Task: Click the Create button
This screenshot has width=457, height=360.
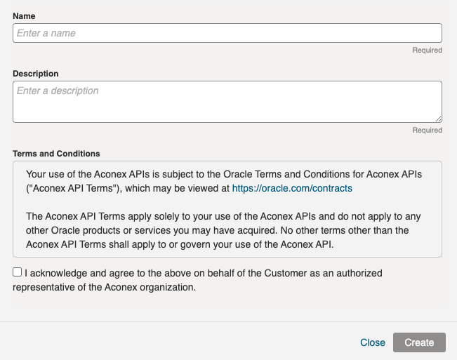Action: [x=419, y=342]
